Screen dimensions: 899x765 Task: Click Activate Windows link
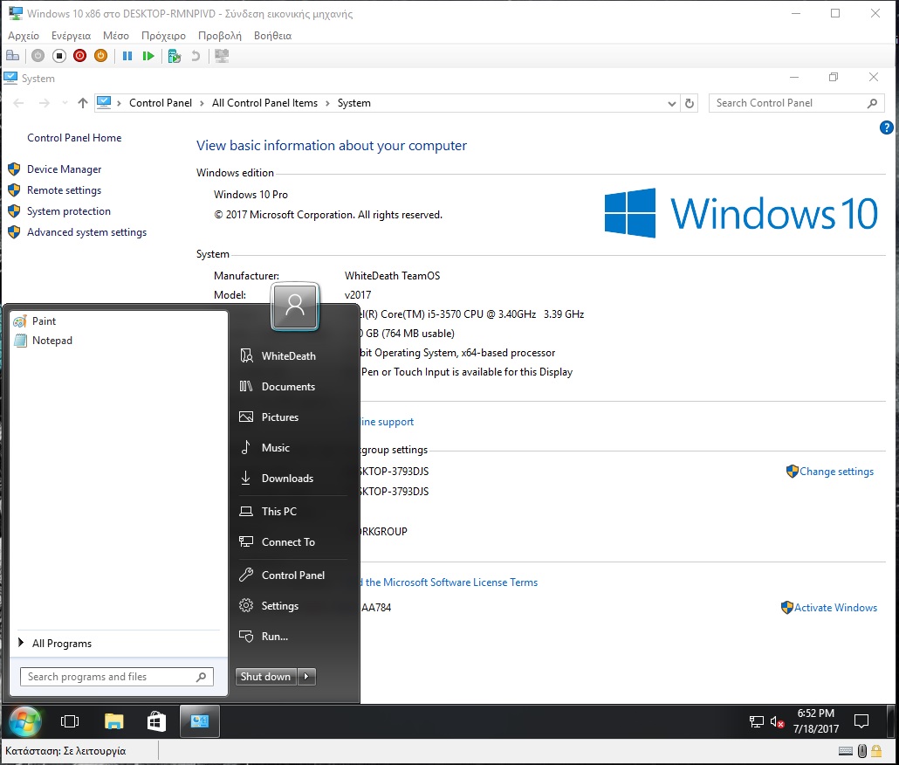pyautogui.click(x=835, y=607)
